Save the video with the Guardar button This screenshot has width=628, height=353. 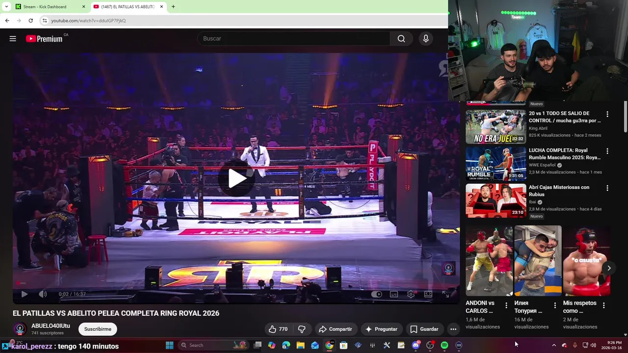pyautogui.click(x=424, y=329)
